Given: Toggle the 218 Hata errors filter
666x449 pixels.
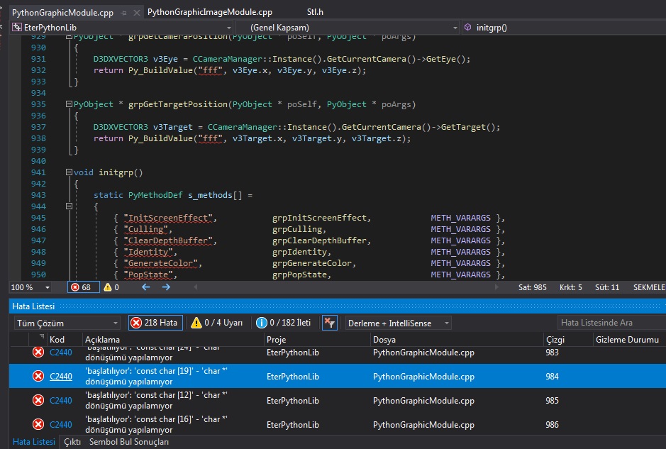Looking at the screenshot, I should [x=156, y=323].
